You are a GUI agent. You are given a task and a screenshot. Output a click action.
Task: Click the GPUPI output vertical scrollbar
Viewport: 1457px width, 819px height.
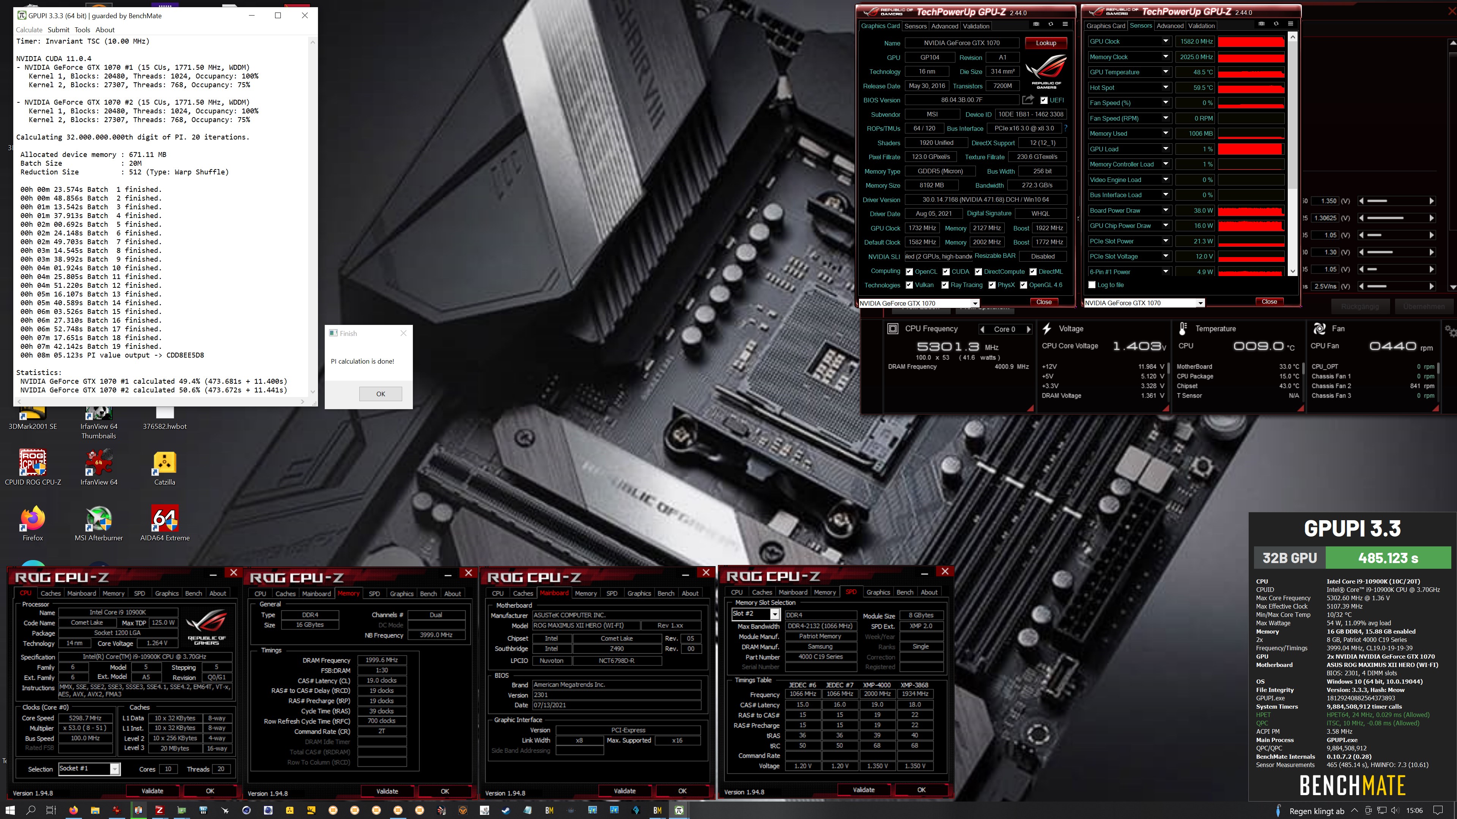(x=313, y=217)
